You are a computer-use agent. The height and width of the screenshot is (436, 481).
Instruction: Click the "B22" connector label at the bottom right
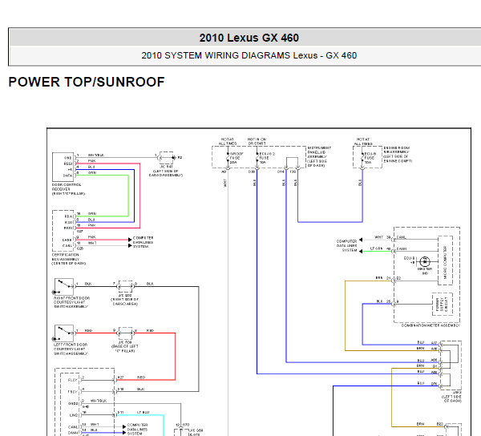(440, 424)
